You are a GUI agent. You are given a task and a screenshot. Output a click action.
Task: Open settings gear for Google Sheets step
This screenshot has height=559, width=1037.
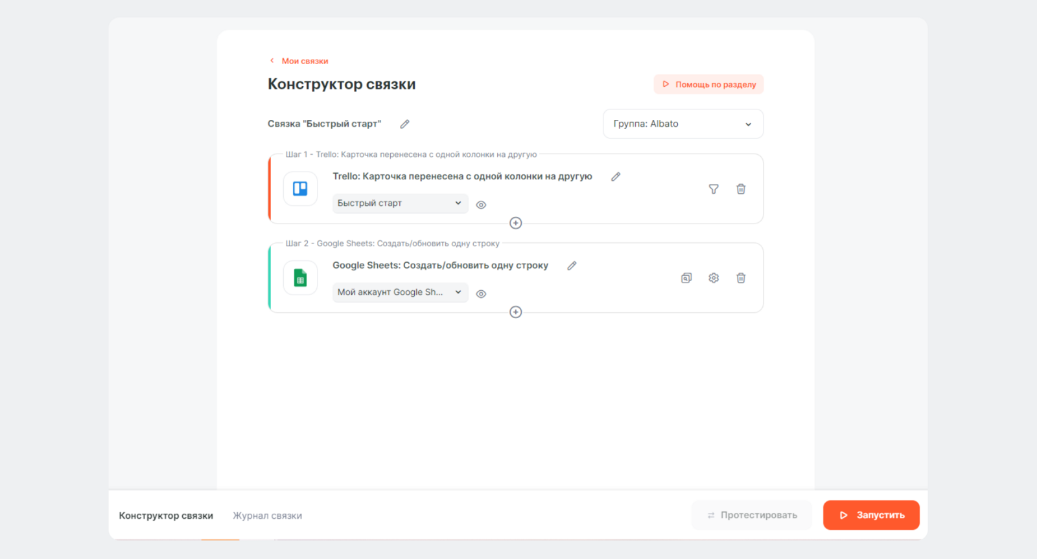click(x=714, y=278)
